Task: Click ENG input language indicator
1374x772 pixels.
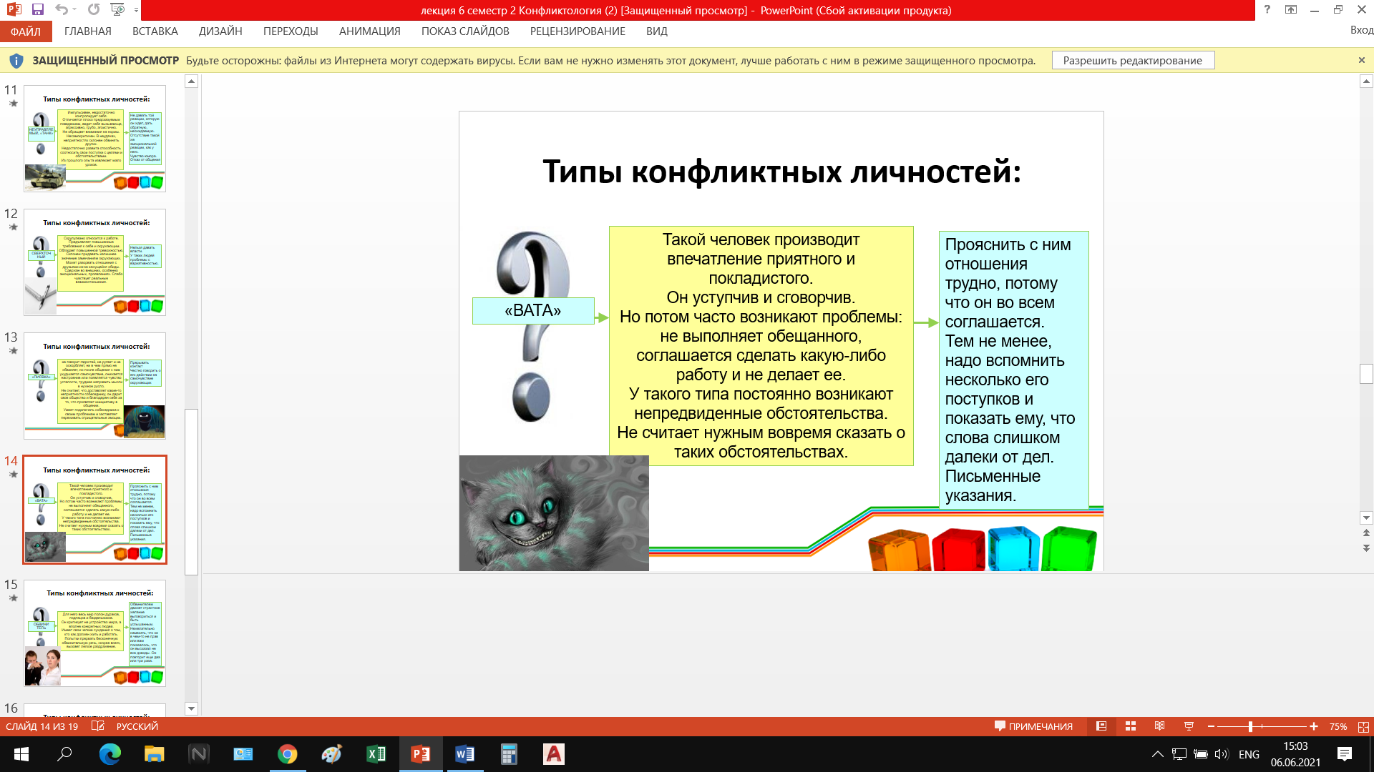Action: pos(1249,754)
